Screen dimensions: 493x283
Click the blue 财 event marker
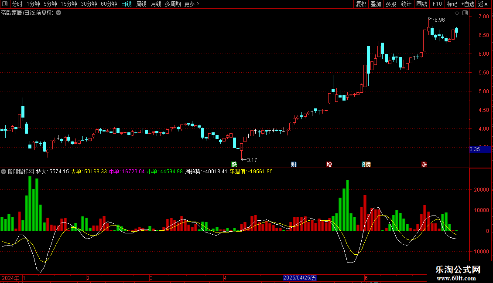click(294, 165)
